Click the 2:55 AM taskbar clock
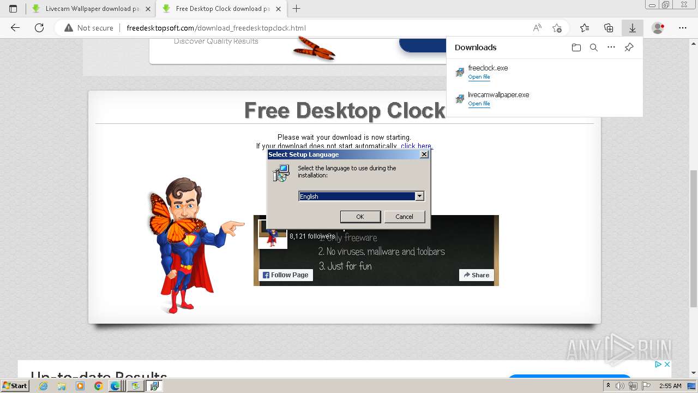 pos(670,386)
